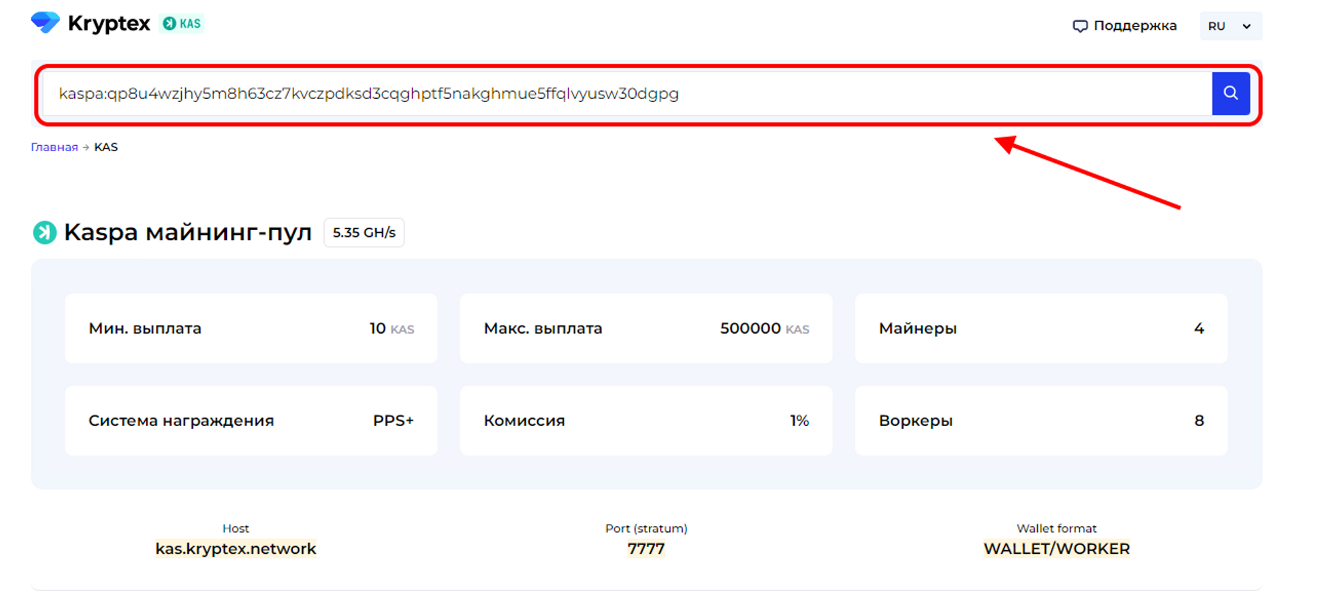Click the blue magnifier search button
Screen dimensions: 1328x605
point(1231,94)
